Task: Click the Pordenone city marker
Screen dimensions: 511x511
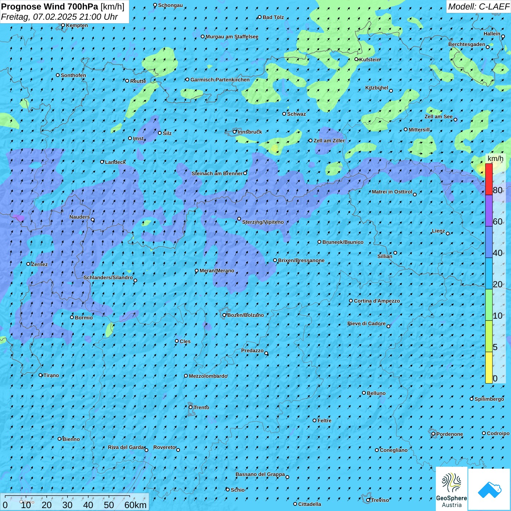Action: [433, 434]
